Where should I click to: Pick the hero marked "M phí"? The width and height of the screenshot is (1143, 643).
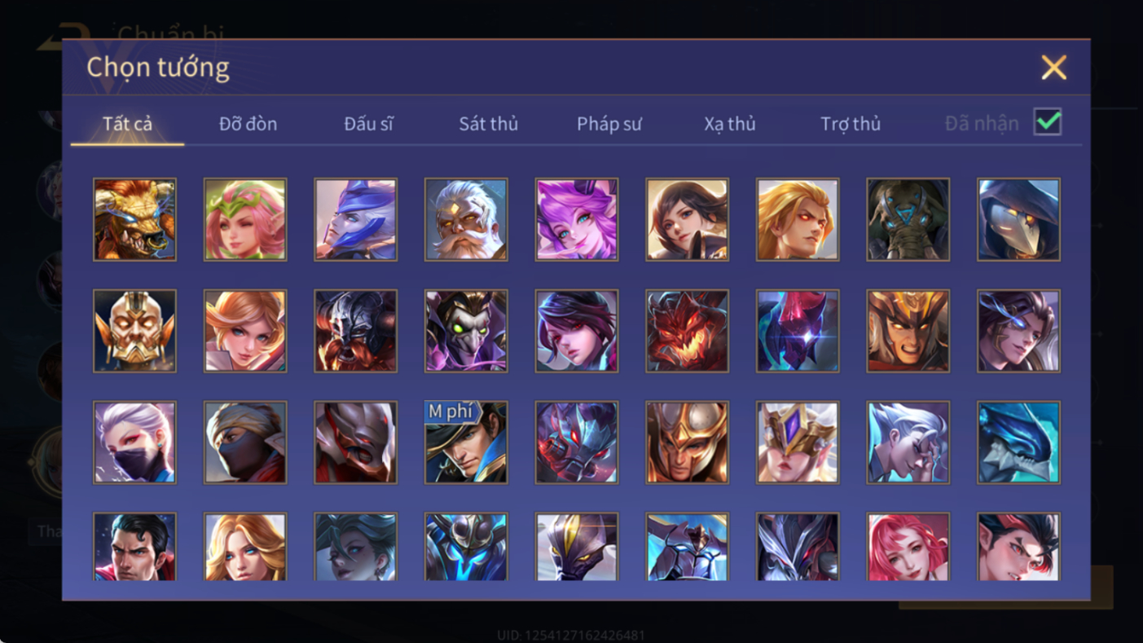click(x=466, y=443)
